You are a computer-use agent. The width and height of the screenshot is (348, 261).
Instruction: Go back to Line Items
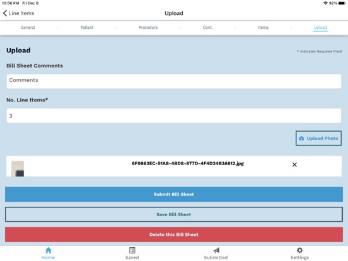click(19, 13)
